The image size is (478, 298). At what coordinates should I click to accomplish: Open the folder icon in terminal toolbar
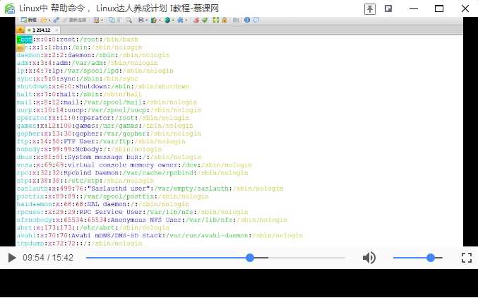click(x=43, y=20)
